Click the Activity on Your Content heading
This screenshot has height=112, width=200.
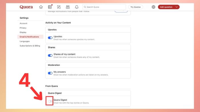coord(58,23)
